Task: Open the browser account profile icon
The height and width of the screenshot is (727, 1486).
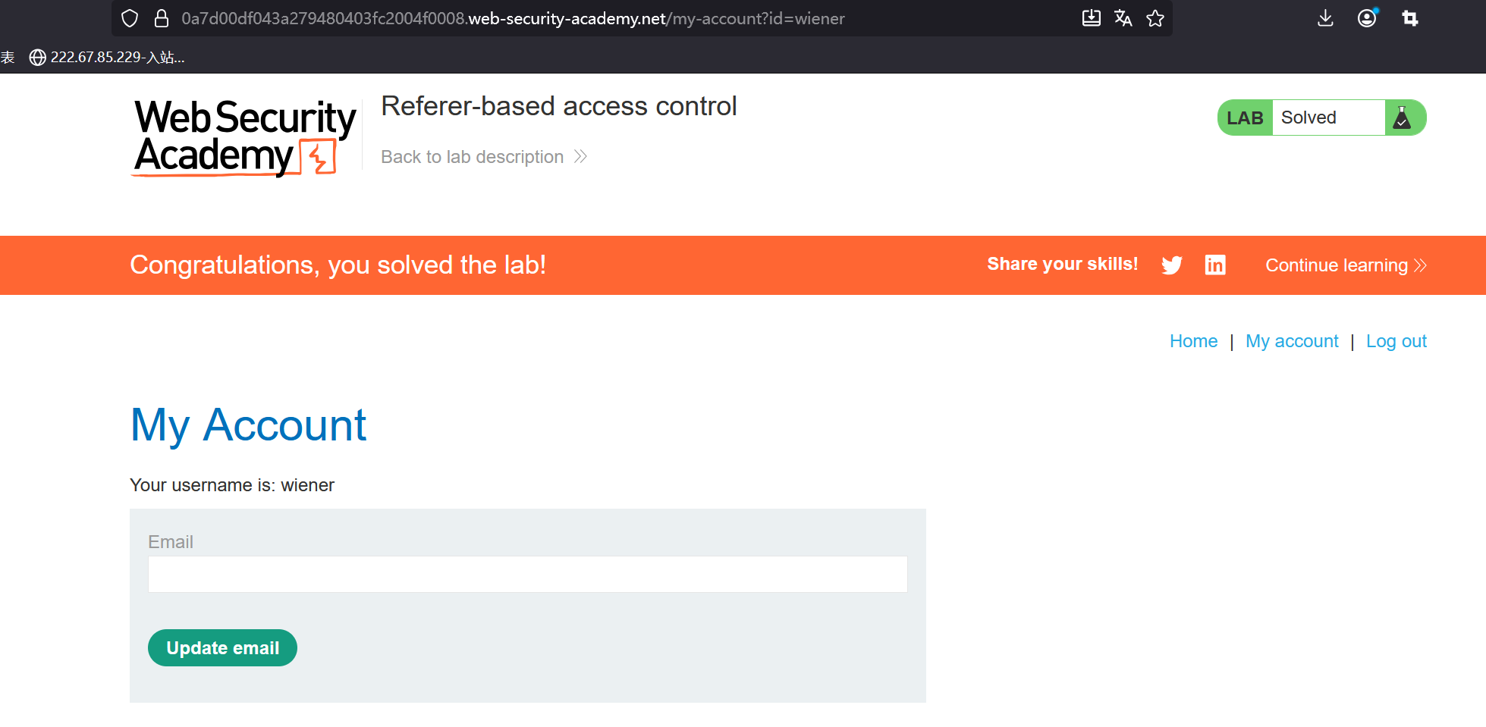Action: click(x=1367, y=18)
